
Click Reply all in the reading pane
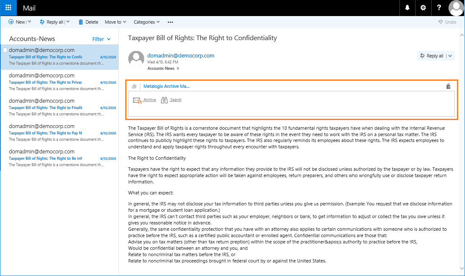(x=432, y=56)
